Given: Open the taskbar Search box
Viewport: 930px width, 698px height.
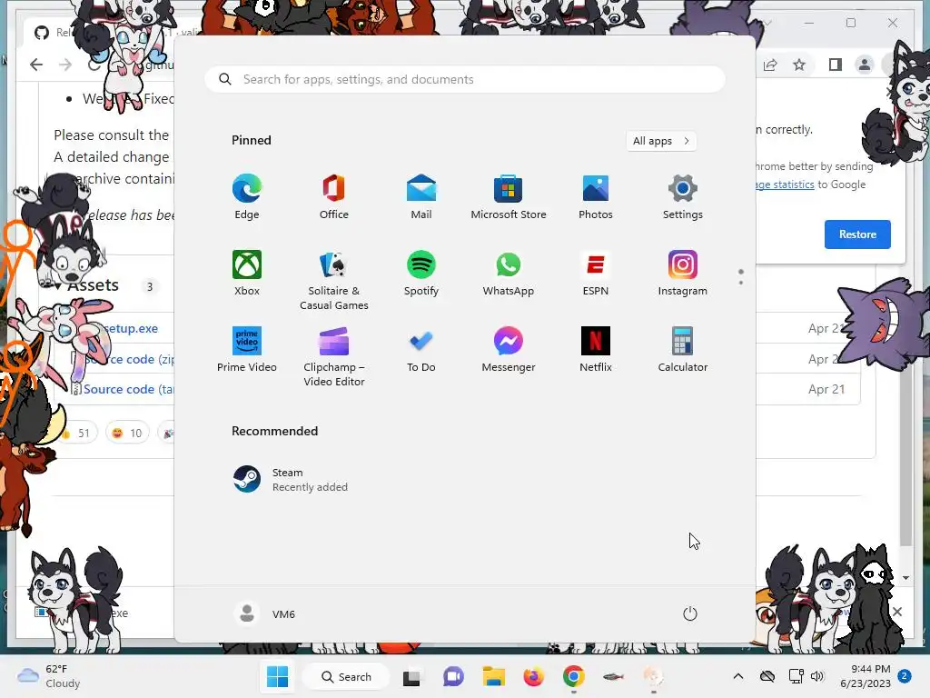Looking at the screenshot, I should point(346,676).
